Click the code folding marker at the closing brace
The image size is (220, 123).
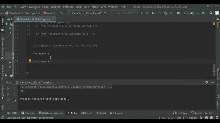point(26,73)
